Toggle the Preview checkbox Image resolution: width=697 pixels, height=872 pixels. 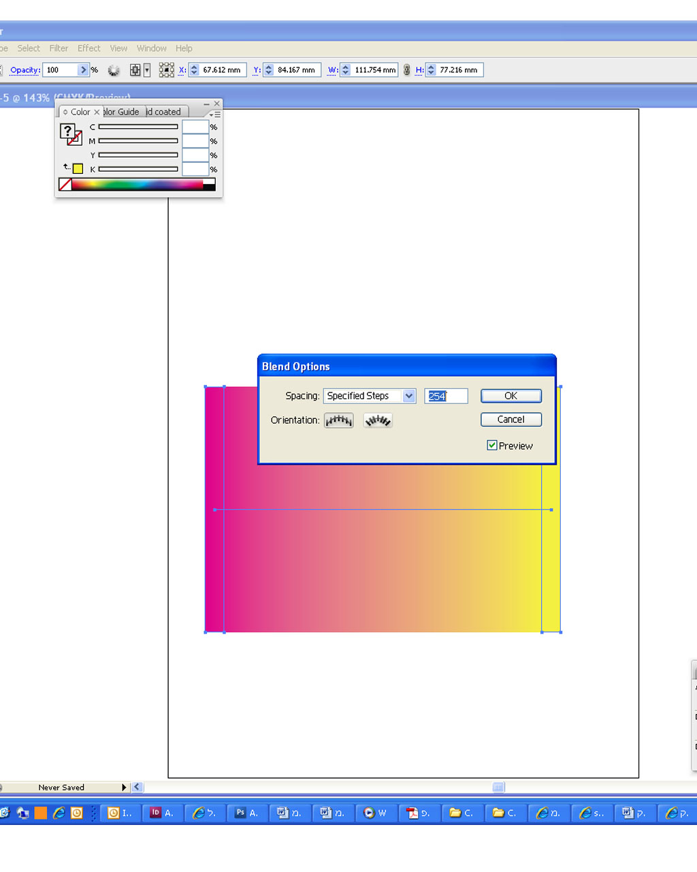pos(491,446)
